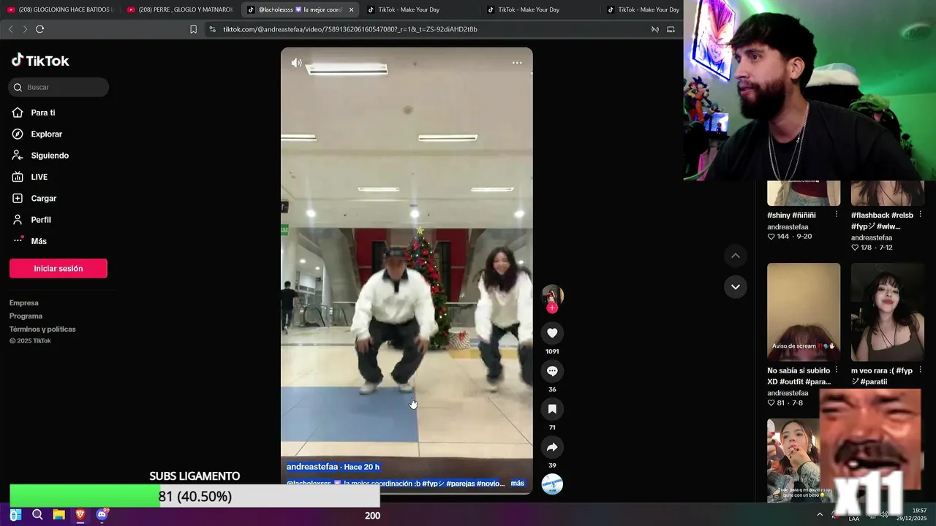Viewport: 936px width, 526px height.
Task: Open the Siguiendo page
Action: pos(49,156)
